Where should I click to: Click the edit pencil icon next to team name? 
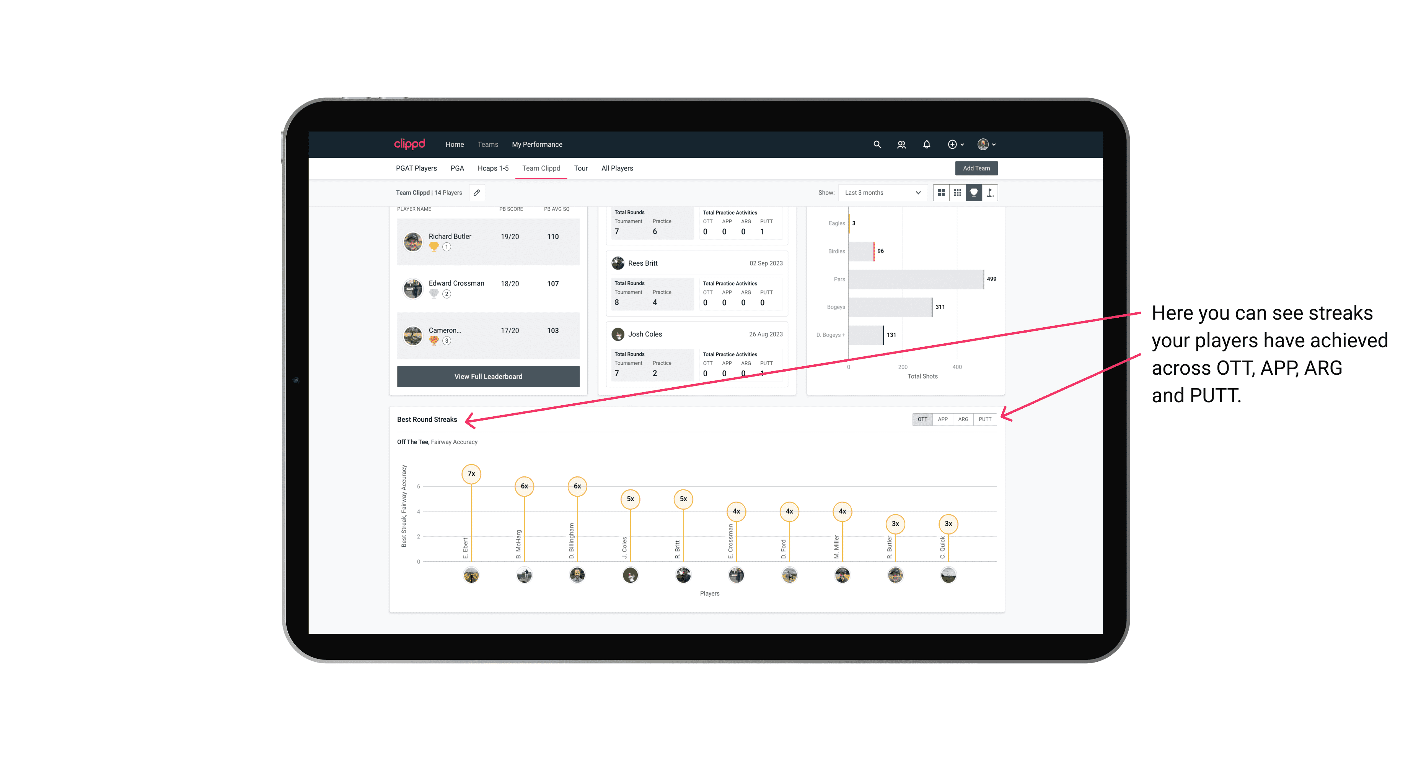477,193
